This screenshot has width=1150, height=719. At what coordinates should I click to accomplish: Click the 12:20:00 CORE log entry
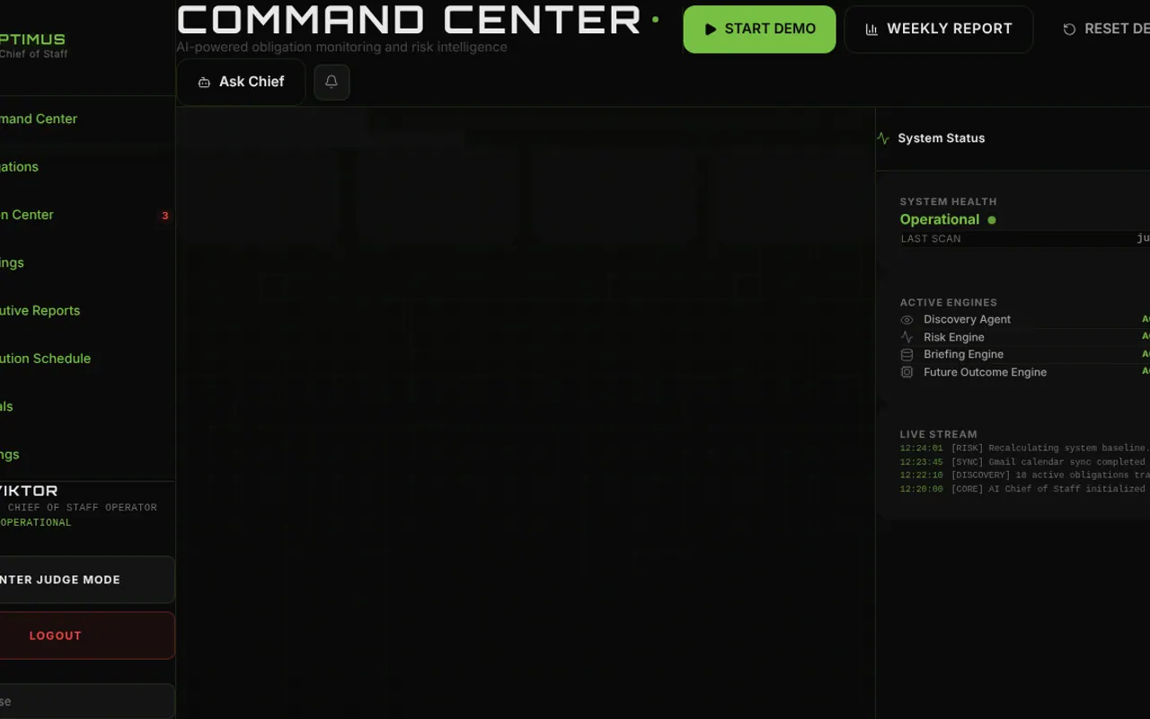[x=1022, y=489]
